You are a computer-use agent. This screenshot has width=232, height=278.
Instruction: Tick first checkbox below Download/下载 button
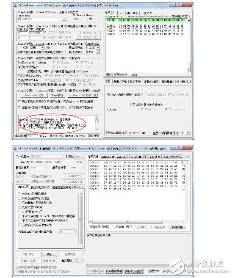coord(19,102)
